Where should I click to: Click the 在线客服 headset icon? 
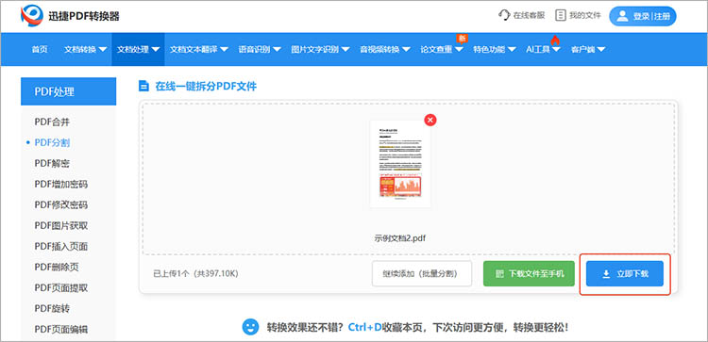click(504, 15)
